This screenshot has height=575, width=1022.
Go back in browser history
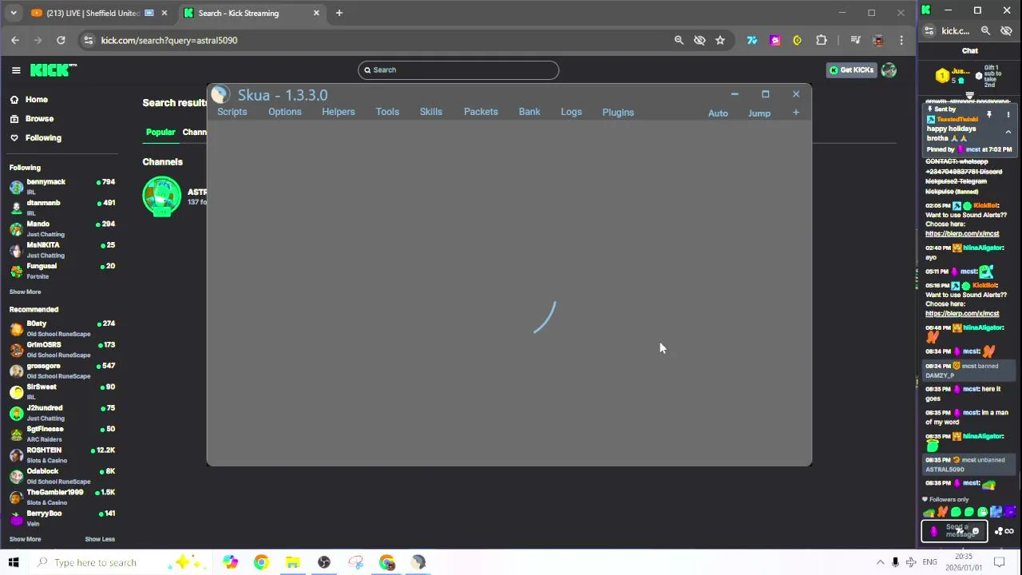(15, 40)
